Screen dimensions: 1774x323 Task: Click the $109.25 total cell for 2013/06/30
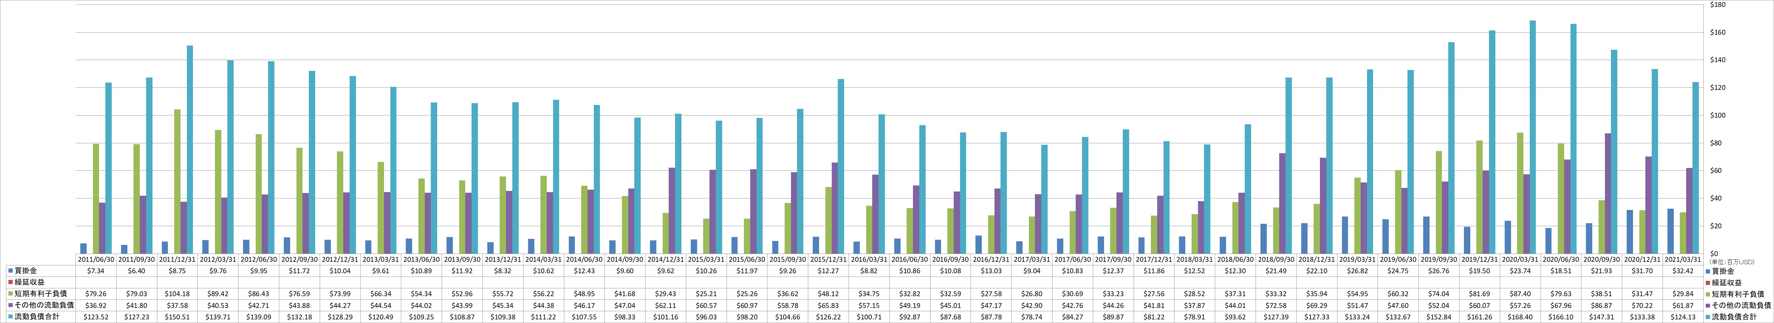coord(421,317)
